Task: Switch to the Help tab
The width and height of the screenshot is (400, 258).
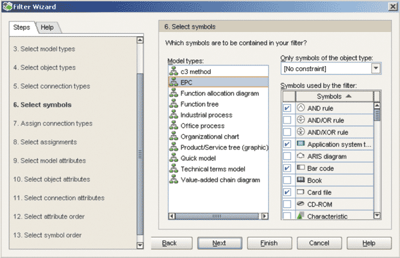Action: 47,27
